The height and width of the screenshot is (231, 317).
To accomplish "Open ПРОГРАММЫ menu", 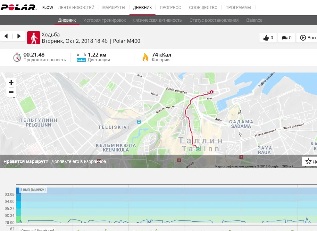I will (x=238, y=7).
